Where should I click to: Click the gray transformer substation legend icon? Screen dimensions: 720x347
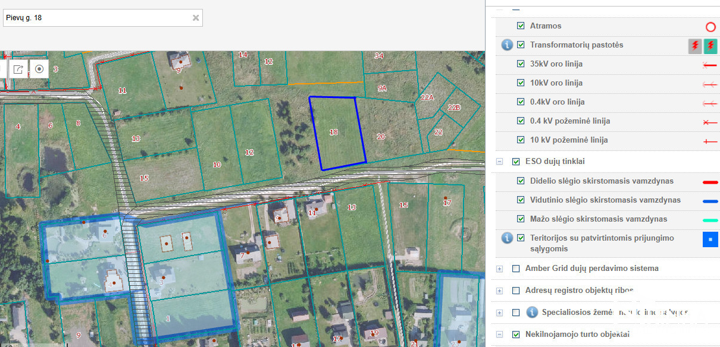pos(694,46)
